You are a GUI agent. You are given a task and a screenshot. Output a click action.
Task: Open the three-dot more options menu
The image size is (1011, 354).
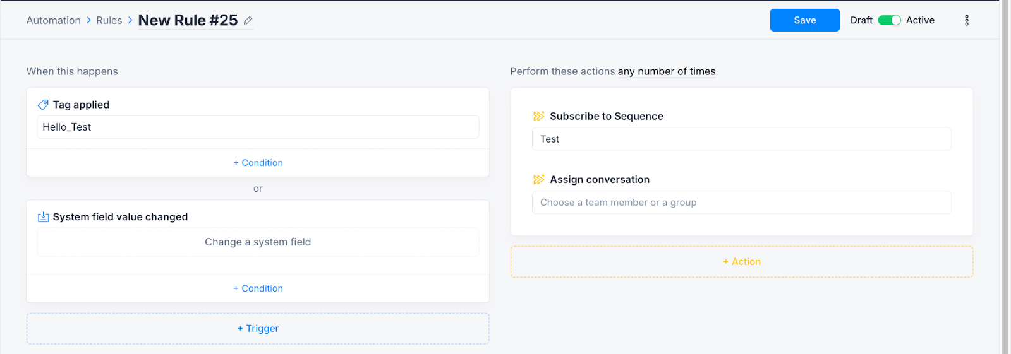(x=966, y=20)
